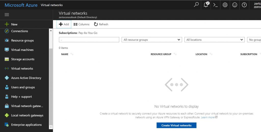
Task: Click the Local network gateways icon
Action: tap(7, 115)
